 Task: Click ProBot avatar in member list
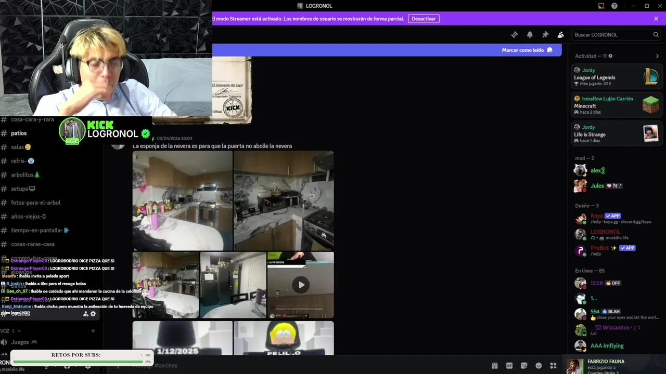pos(580,251)
